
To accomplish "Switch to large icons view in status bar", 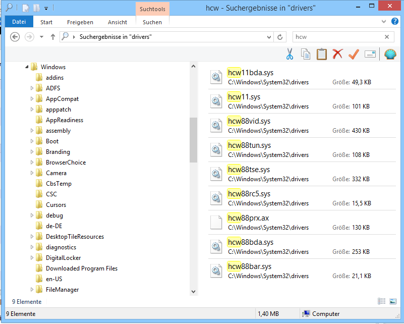I will click(393, 301).
